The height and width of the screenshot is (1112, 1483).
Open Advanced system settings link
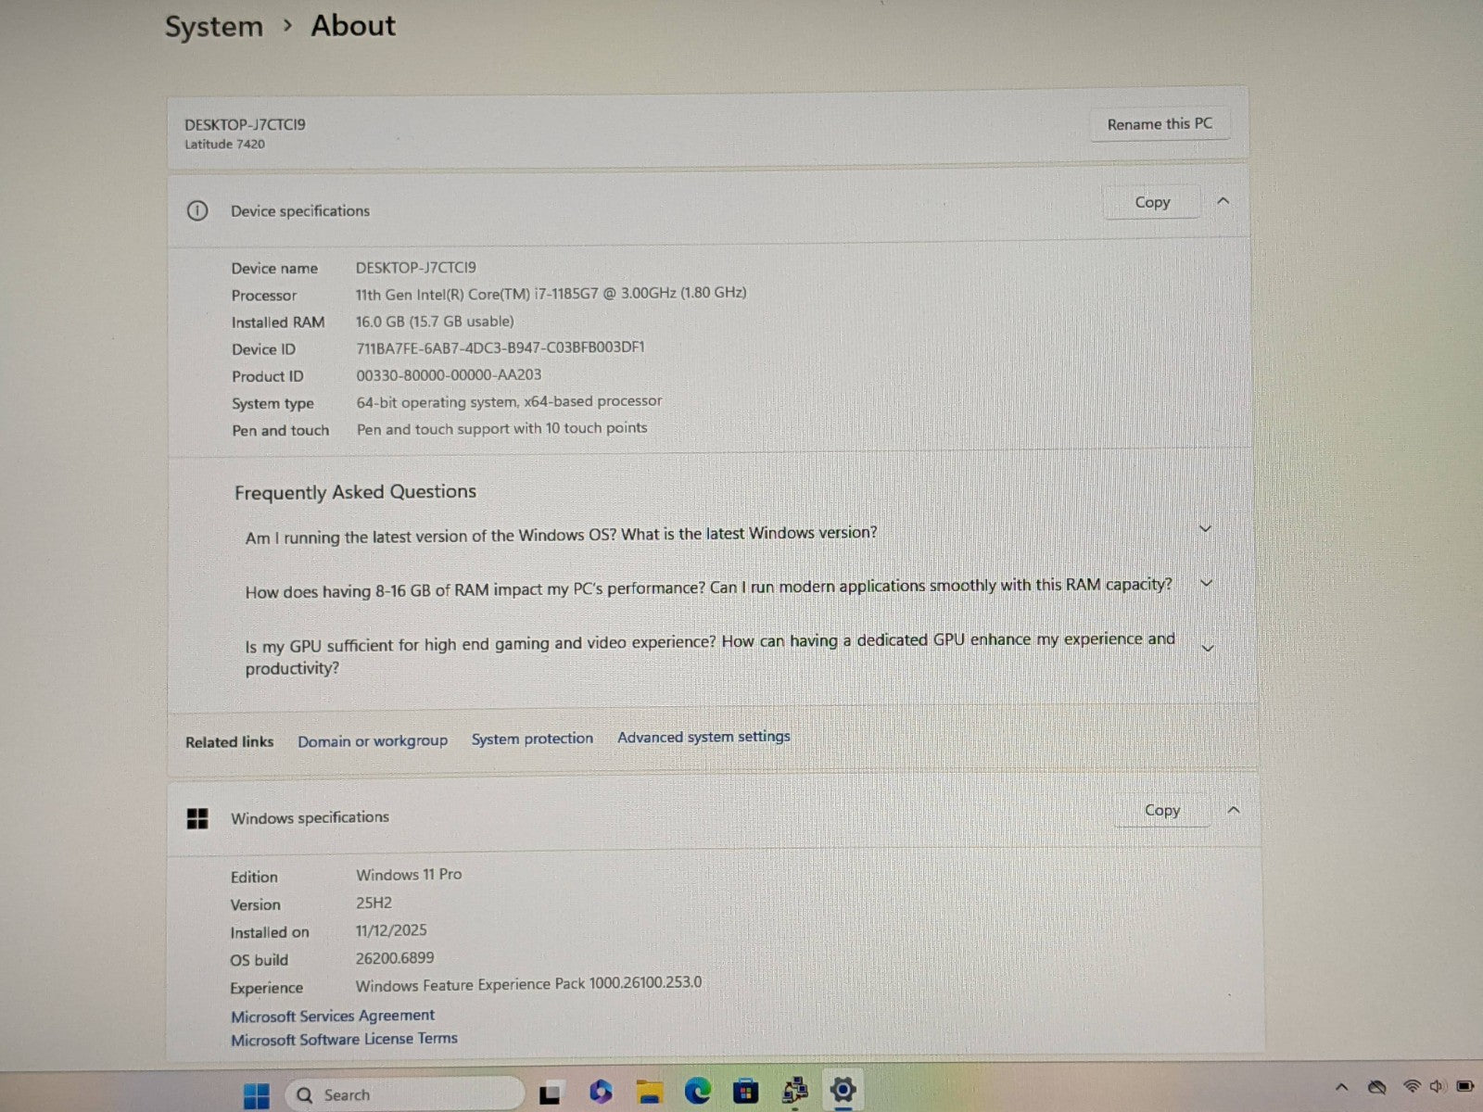coord(703,738)
